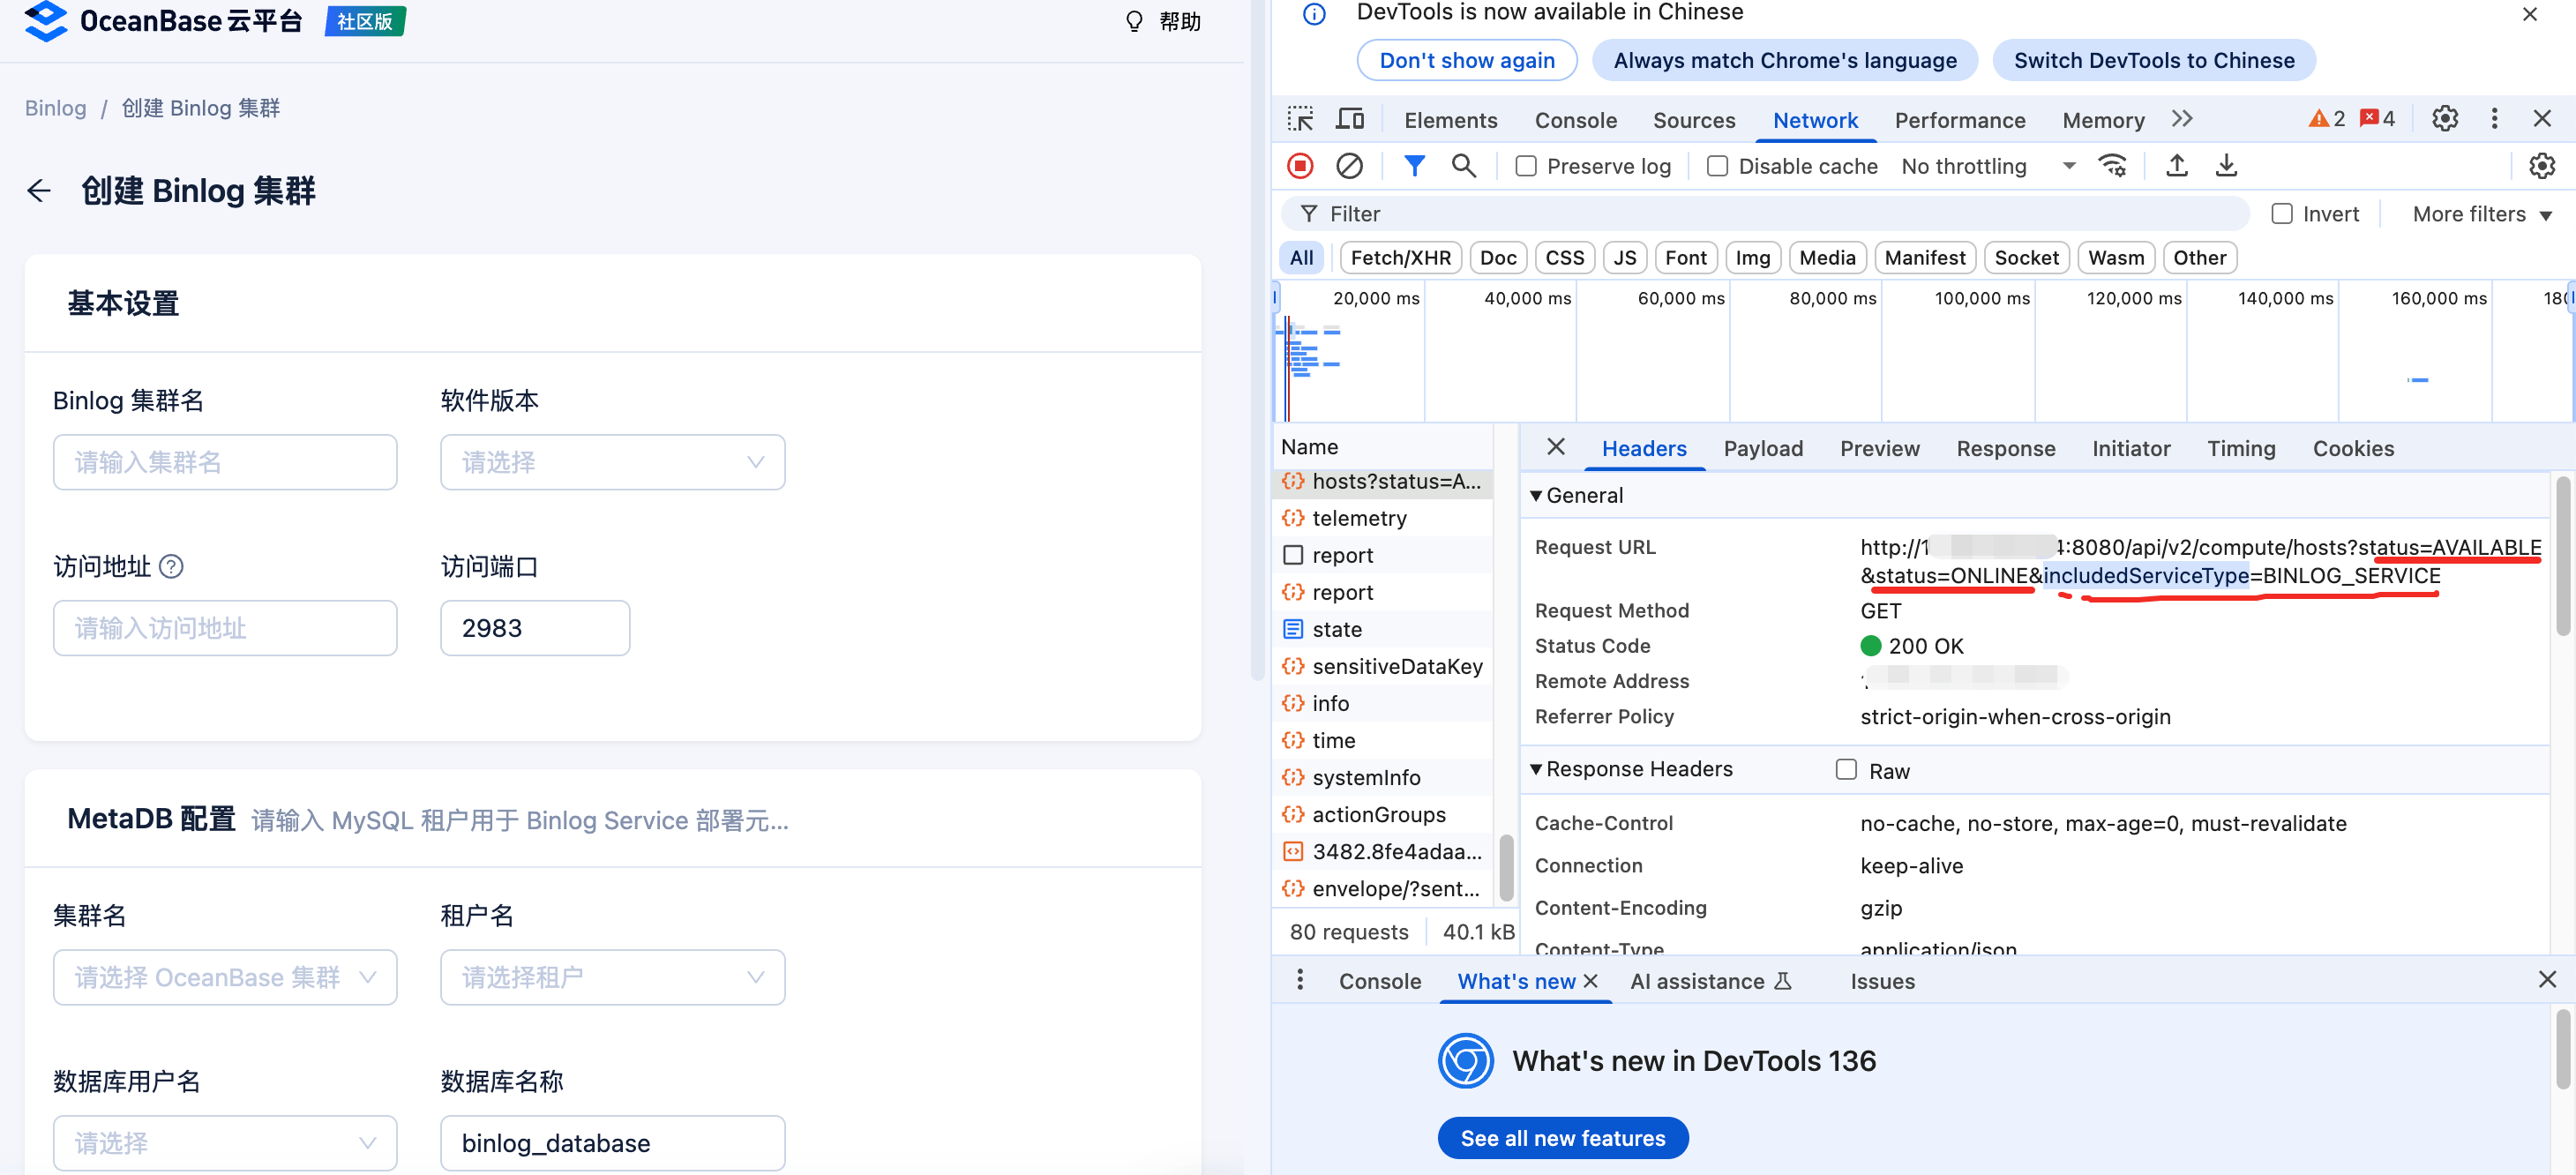This screenshot has height=1175, width=2576.
Task: Open network search magnifier
Action: pyautogui.click(x=1463, y=166)
